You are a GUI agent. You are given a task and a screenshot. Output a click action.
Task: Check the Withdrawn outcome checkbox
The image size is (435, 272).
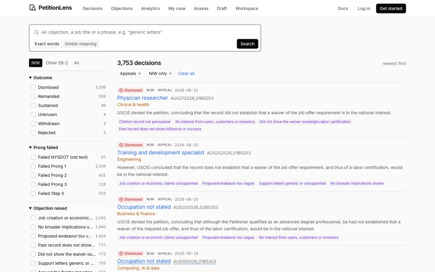pos(33,124)
